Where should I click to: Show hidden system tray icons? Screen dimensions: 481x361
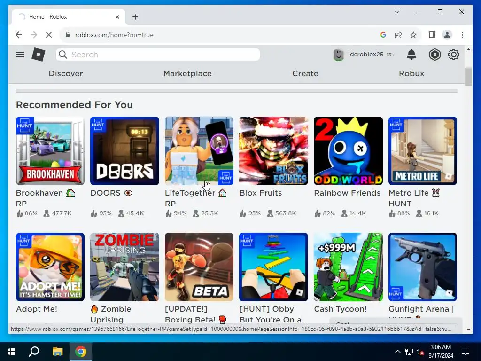(397, 352)
